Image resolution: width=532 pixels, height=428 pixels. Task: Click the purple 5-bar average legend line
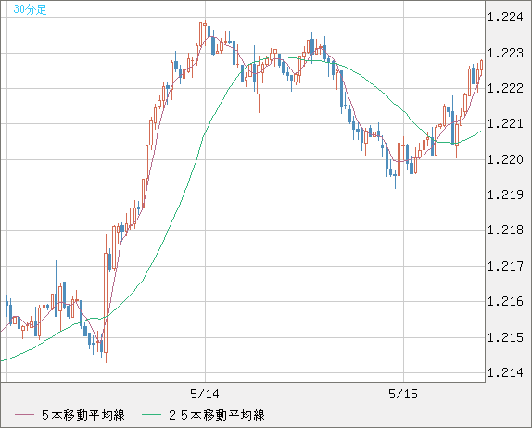[24, 414]
